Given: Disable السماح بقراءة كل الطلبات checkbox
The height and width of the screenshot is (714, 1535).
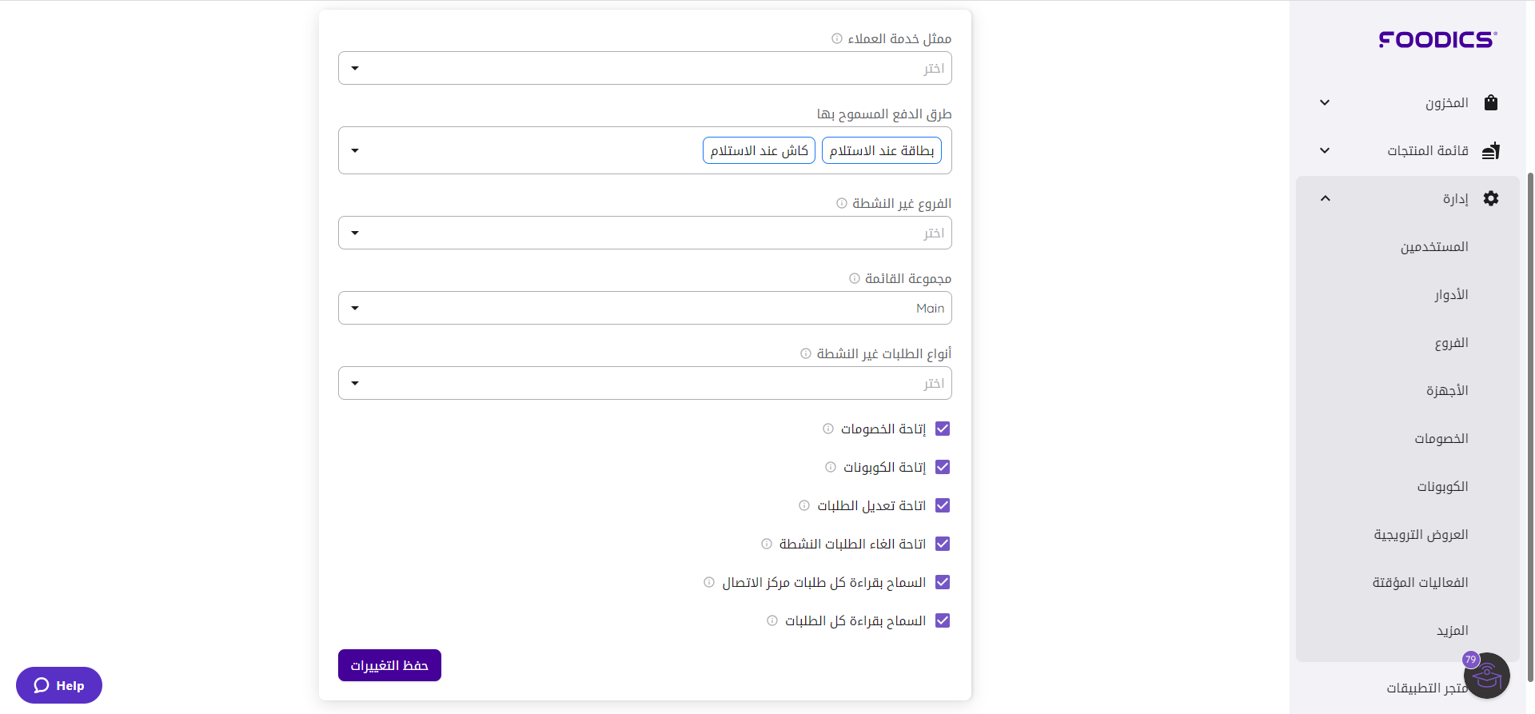Looking at the screenshot, I should [943, 620].
